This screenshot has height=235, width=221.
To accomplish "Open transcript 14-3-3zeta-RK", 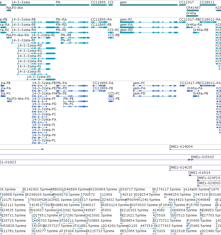I will 39,77.
